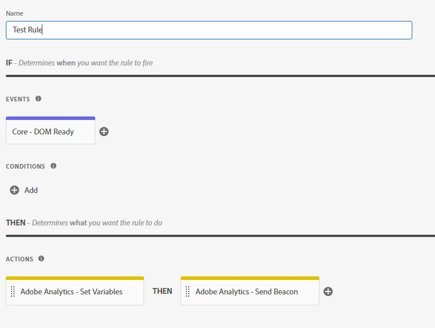Add another action with the plus icon after Send Beacon

tap(328, 291)
